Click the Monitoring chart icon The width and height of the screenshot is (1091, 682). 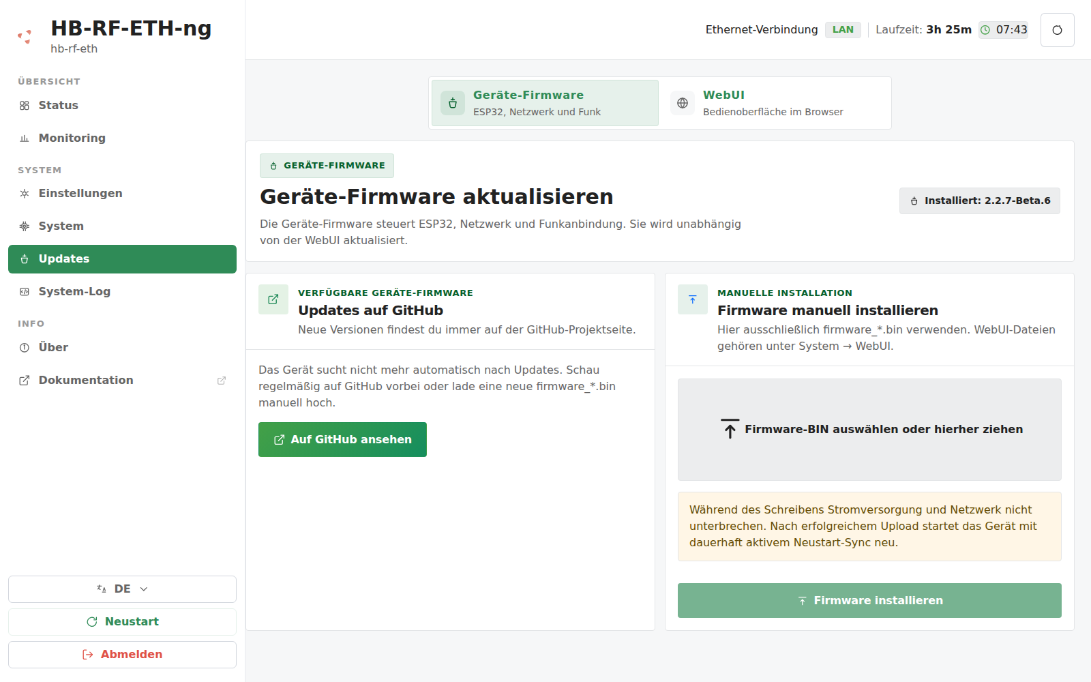pos(25,138)
